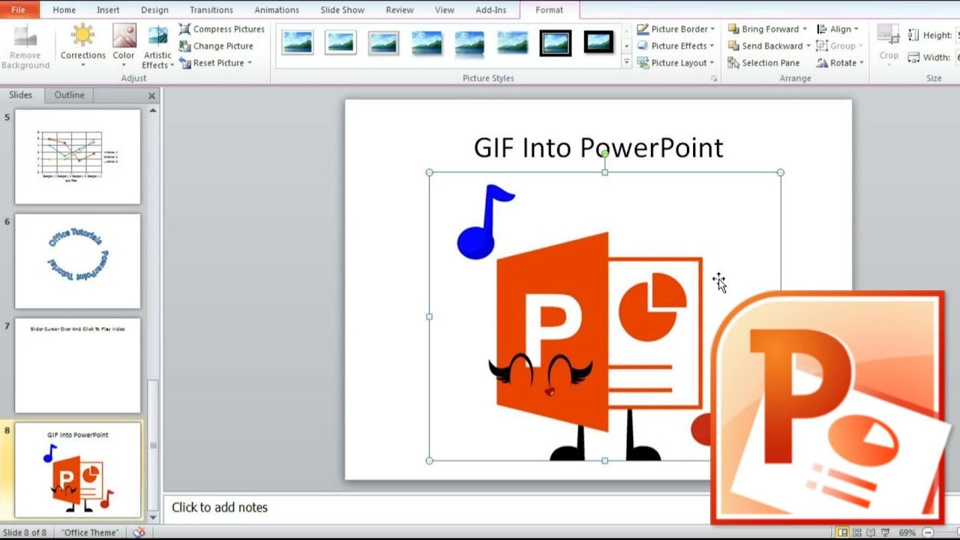Apply the third picture style thumbnail

(x=383, y=43)
